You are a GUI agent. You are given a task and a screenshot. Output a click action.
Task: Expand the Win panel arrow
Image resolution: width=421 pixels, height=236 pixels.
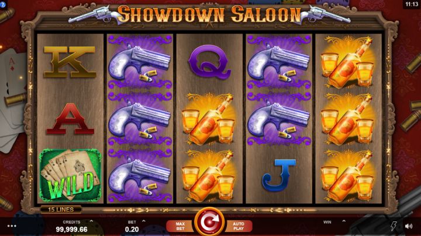pos(344,221)
